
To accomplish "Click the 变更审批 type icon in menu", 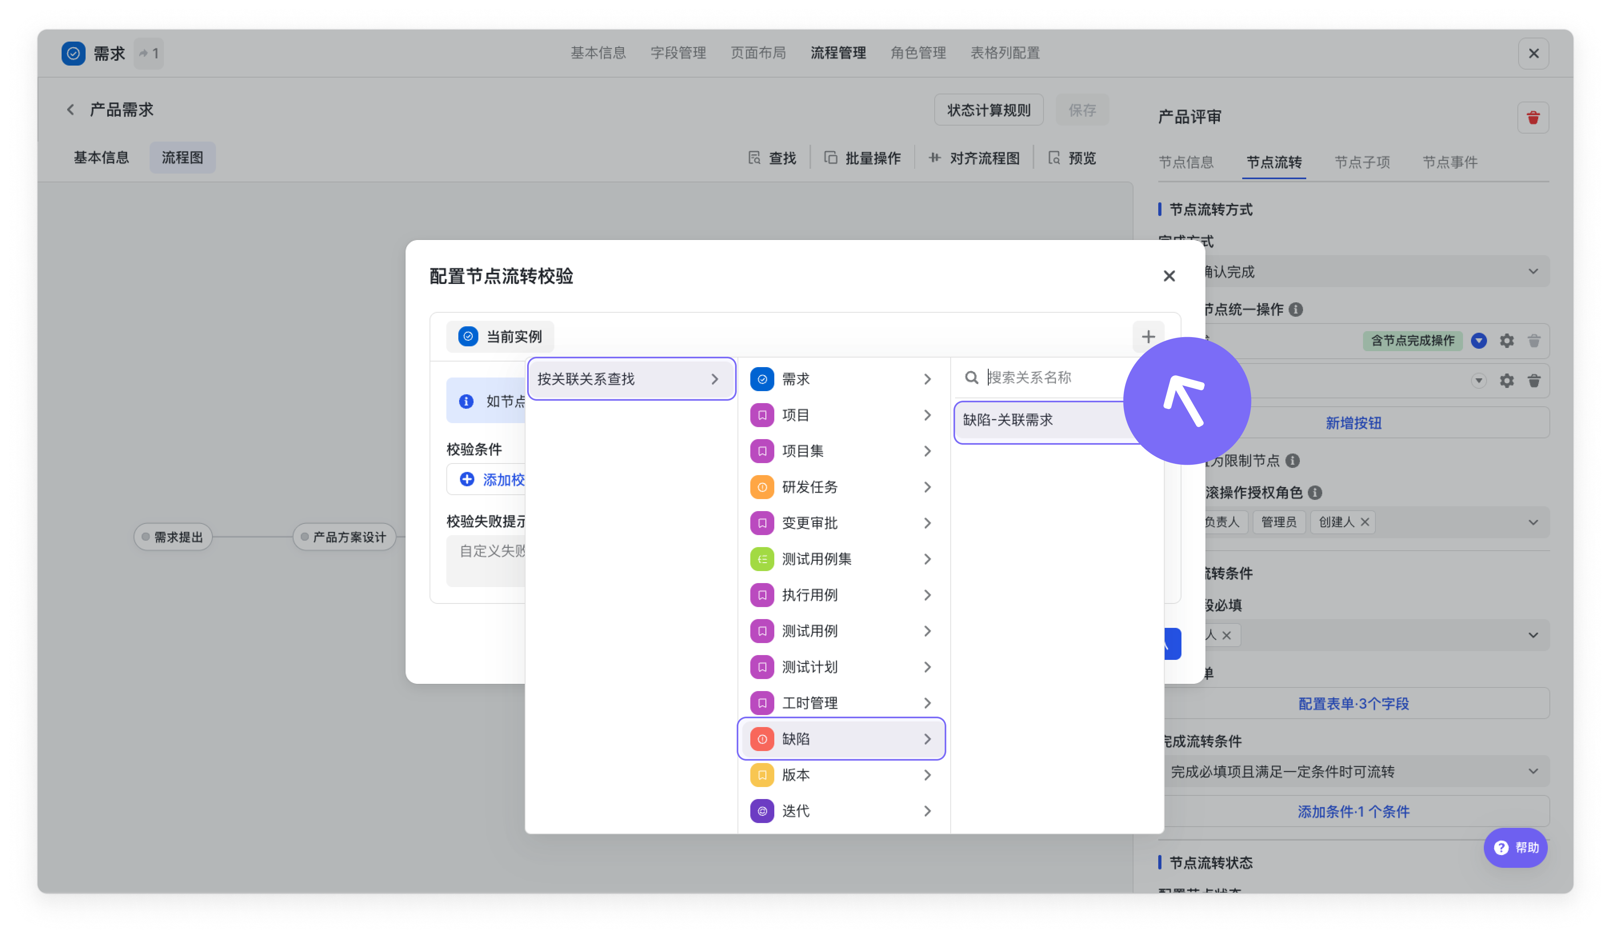I will pyautogui.click(x=762, y=523).
